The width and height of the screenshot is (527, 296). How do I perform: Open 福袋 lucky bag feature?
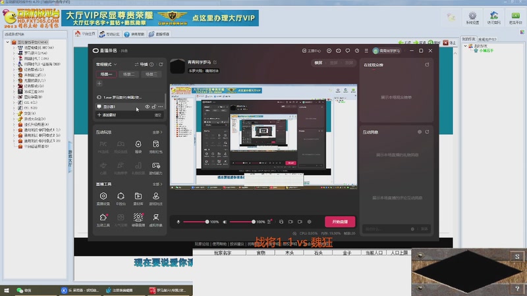[x=138, y=147]
